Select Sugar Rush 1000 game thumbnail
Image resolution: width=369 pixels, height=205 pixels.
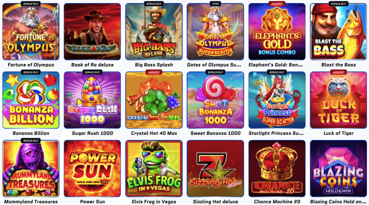coord(92,100)
